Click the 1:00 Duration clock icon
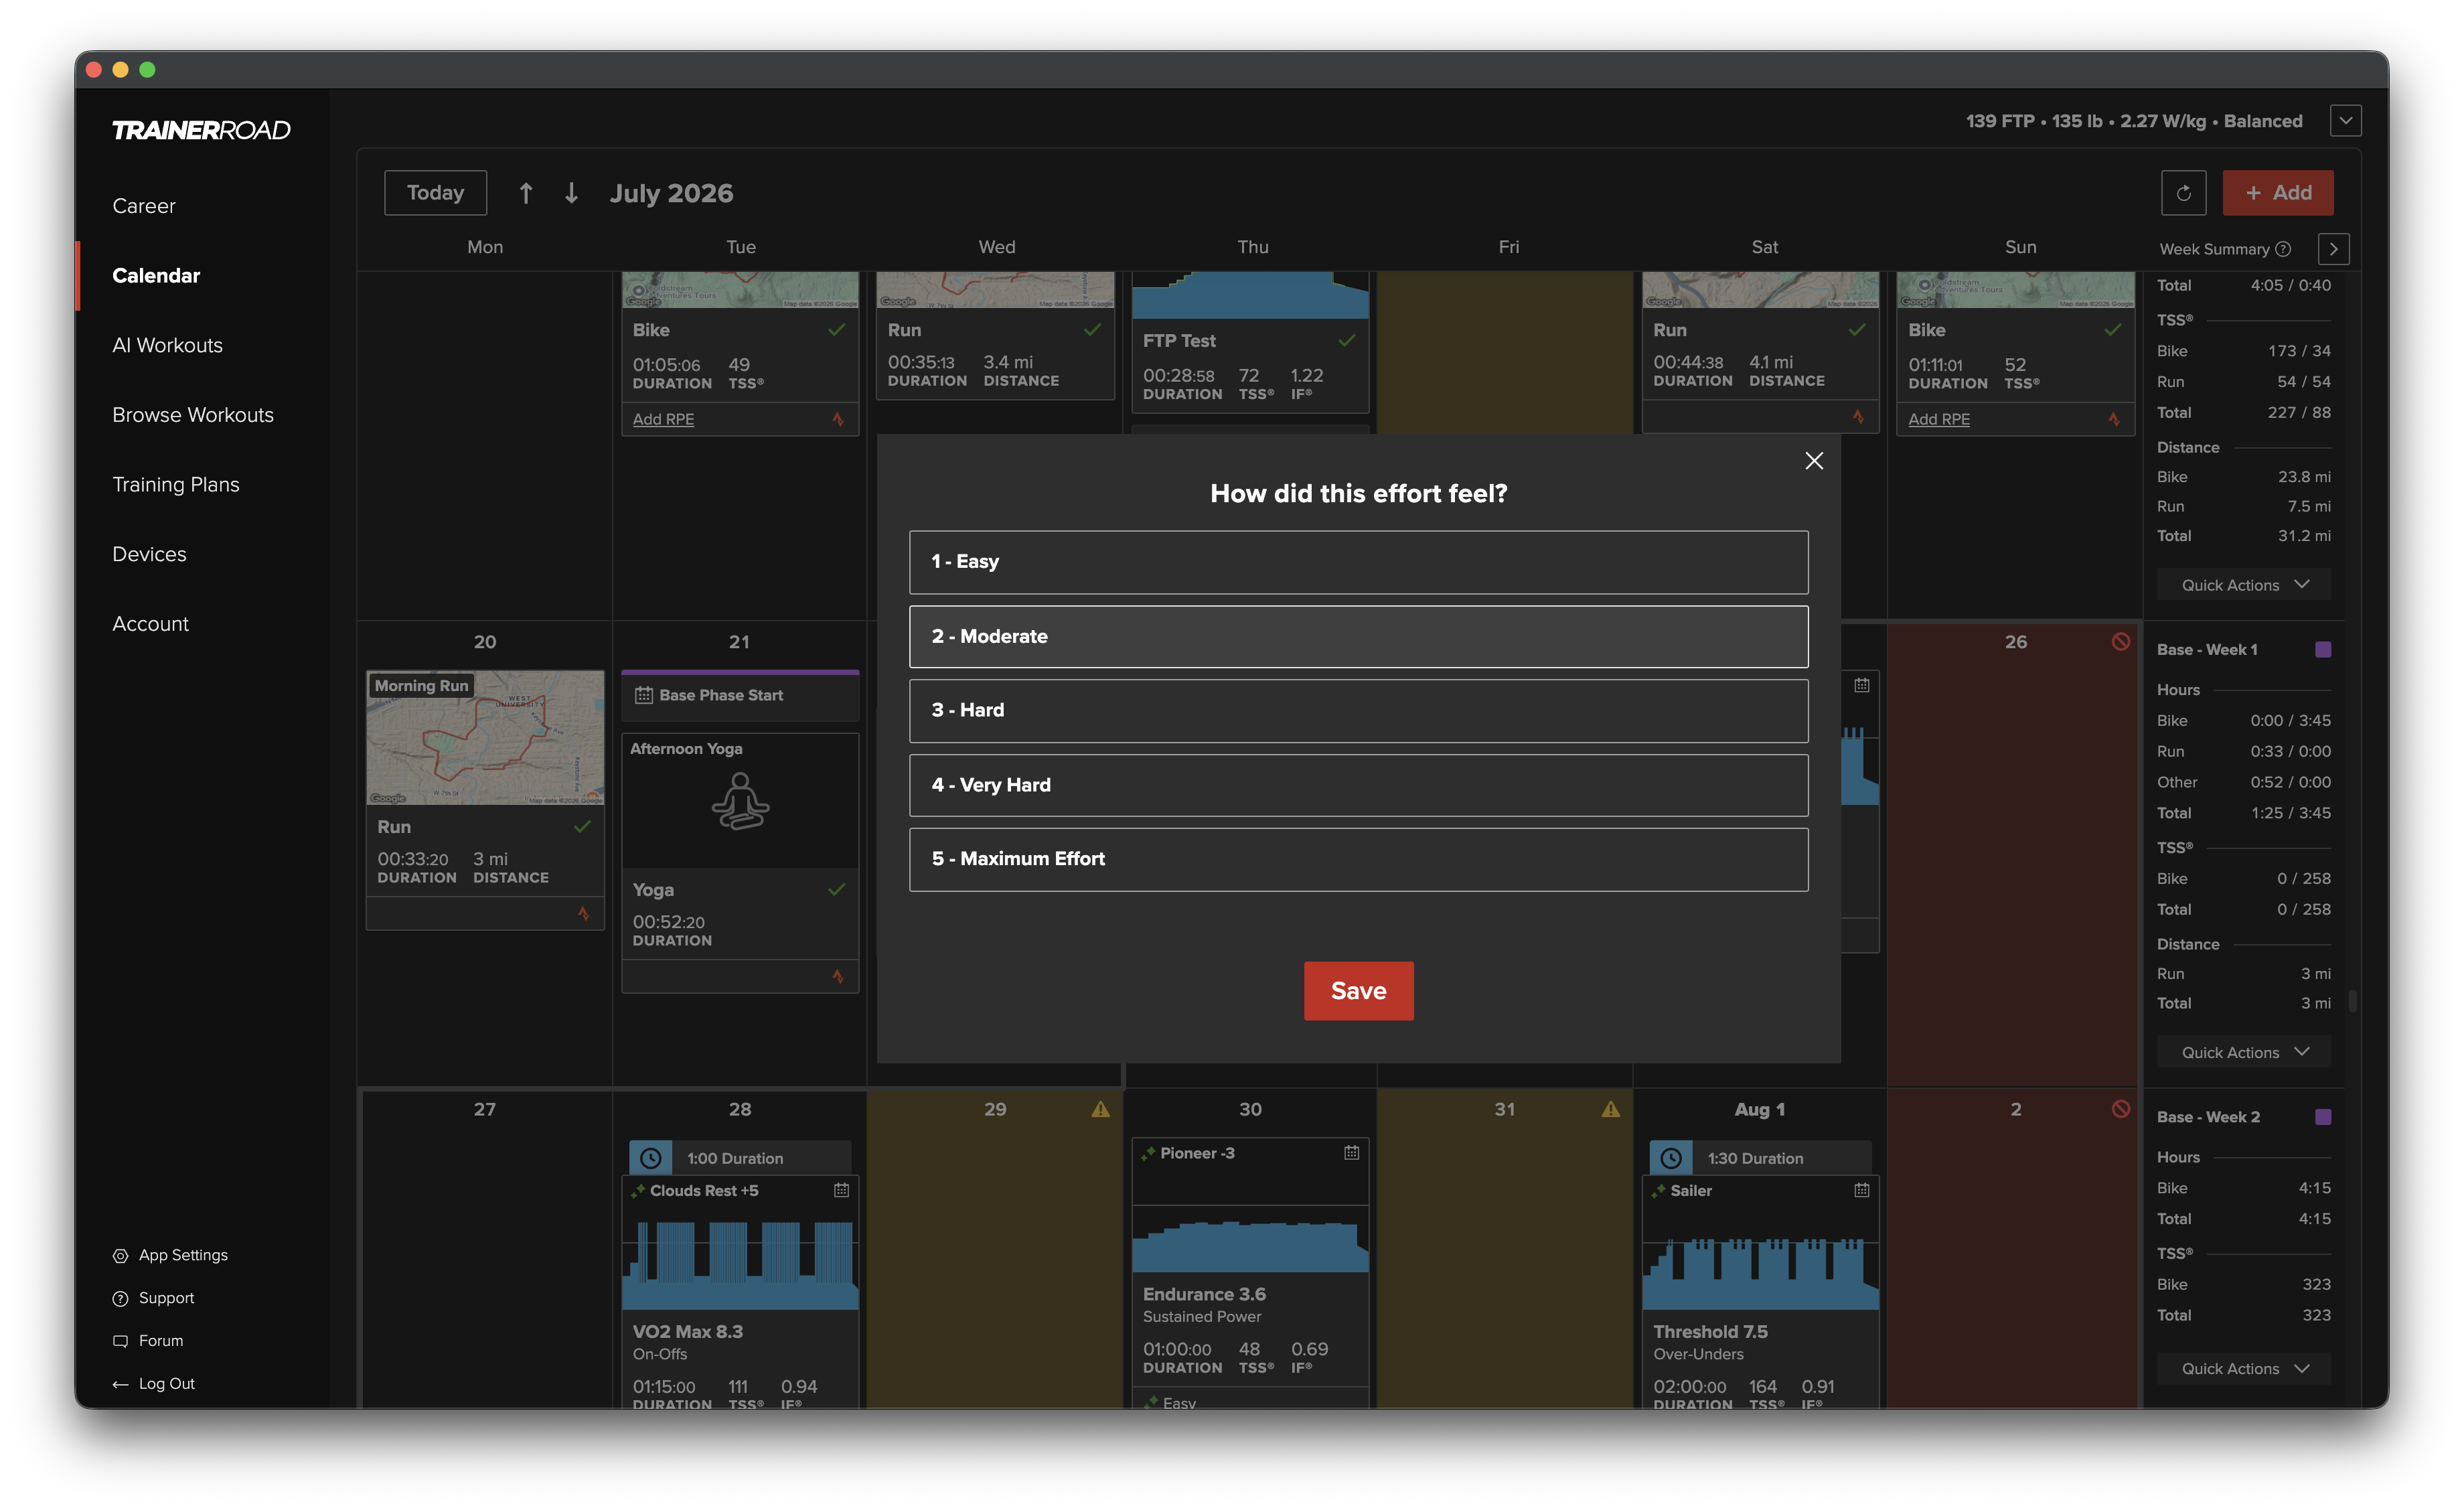 pos(650,1158)
